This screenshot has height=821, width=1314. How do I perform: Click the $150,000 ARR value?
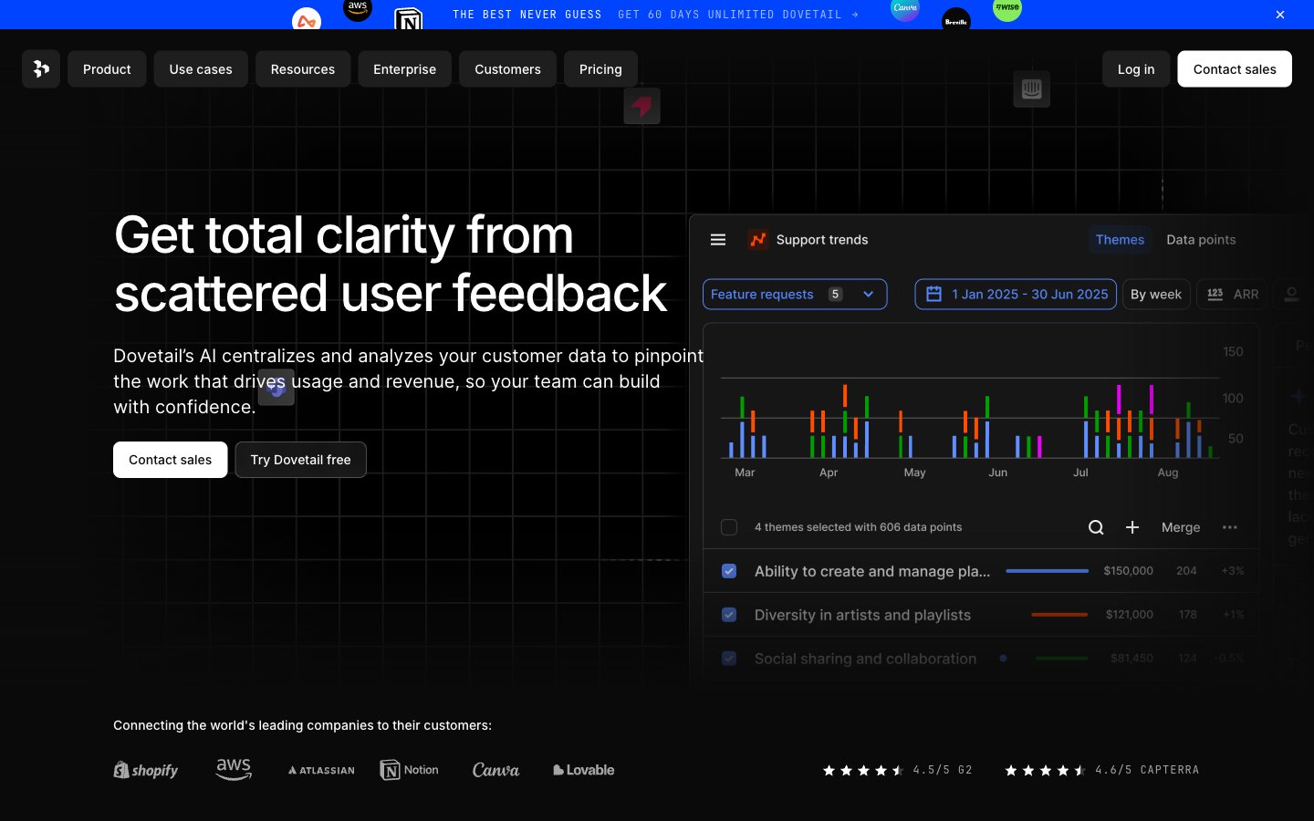(1128, 571)
